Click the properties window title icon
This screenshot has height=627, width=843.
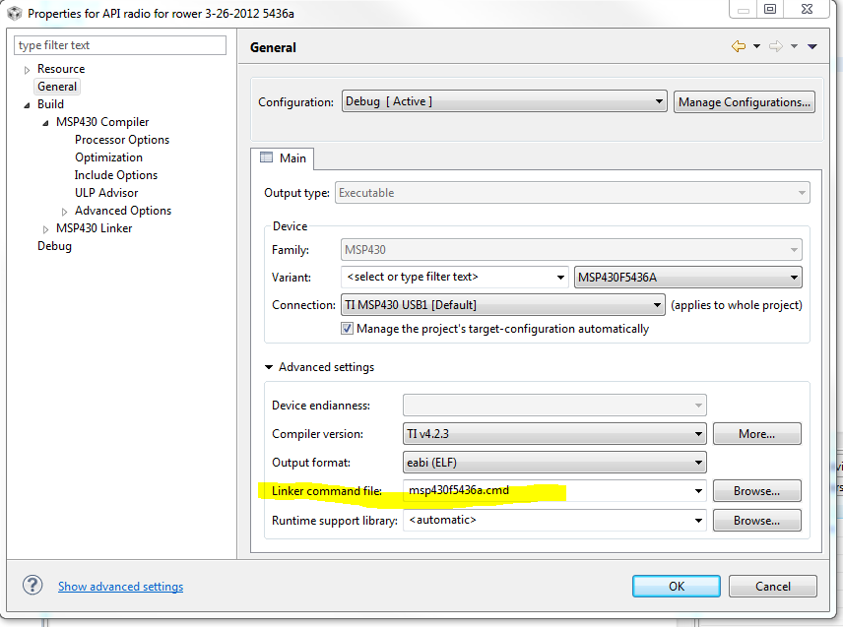[15, 13]
